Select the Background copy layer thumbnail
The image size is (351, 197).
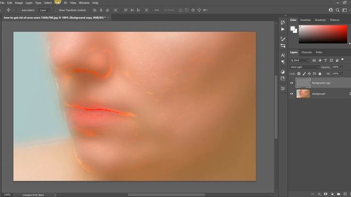[303, 83]
